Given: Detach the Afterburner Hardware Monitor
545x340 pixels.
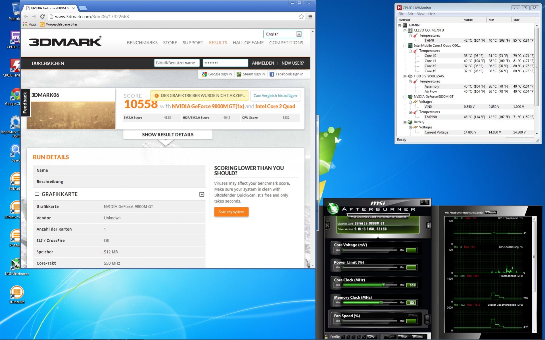Looking at the screenshot, I should pos(491,212).
